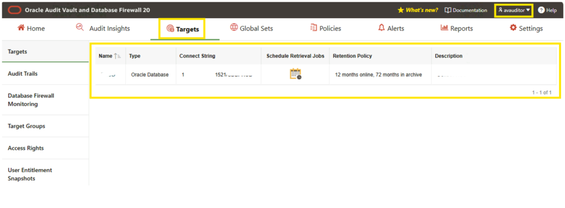The image size is (565, 208).
Task: Expand the avauditor user dropdown
Action: (514, 10)
